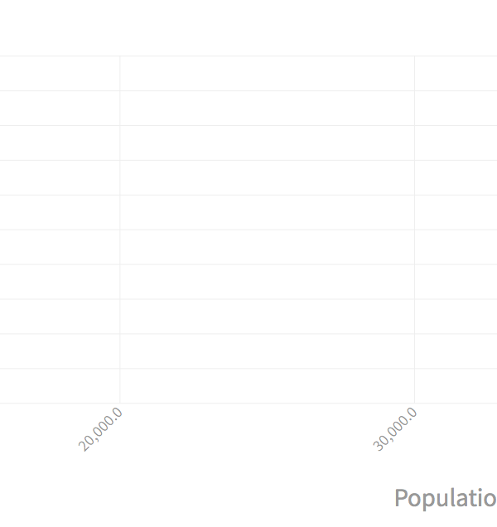Click the blank area above the chart grid
Viewport: 497px width, 527px height.
(x=248, y=27)
